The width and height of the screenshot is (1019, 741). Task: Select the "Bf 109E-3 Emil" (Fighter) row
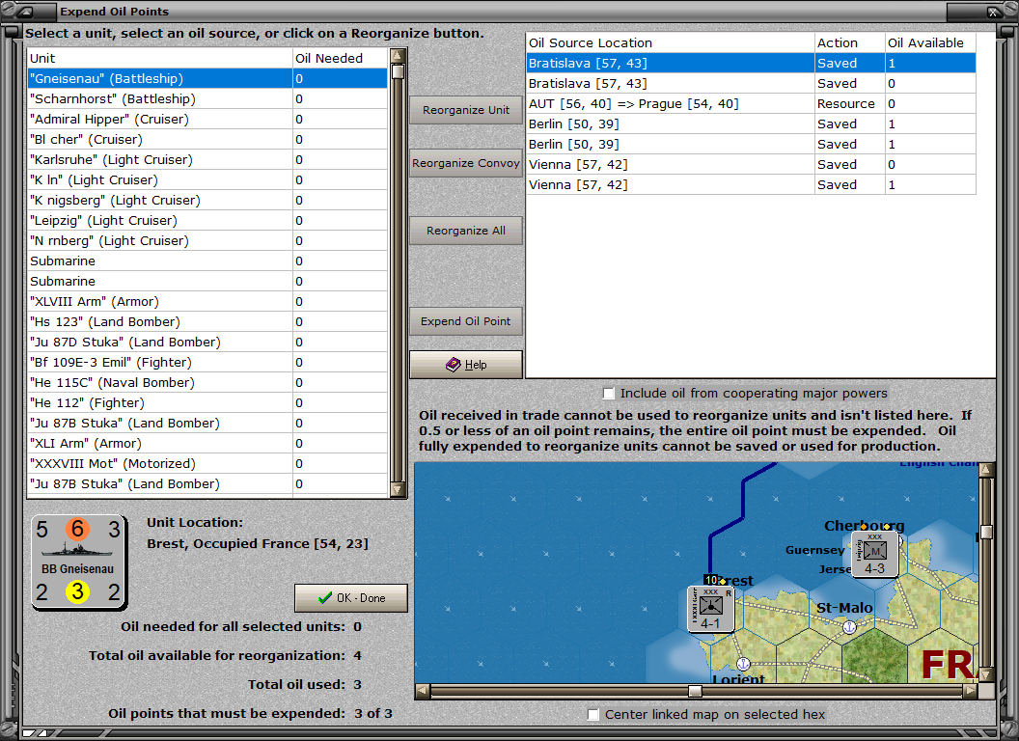tap(207, 362)
